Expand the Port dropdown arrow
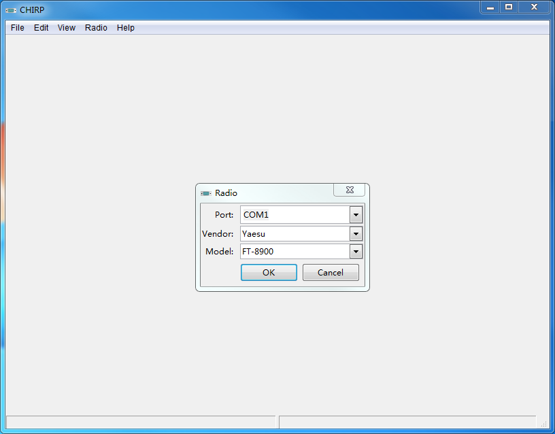Image resolution: width=555 pixels, height=434 pixels. (x=356, y=215)
